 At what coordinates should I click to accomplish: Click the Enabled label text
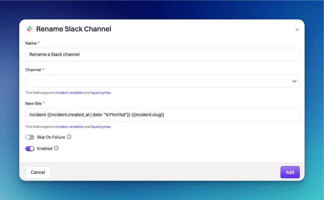[45, 149]
